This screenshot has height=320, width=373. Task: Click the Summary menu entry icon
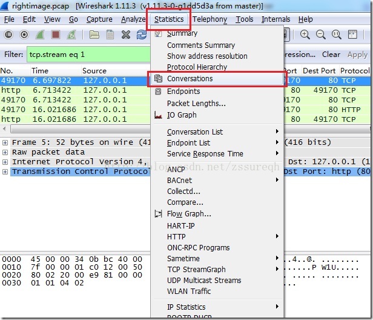pos(159,33)
